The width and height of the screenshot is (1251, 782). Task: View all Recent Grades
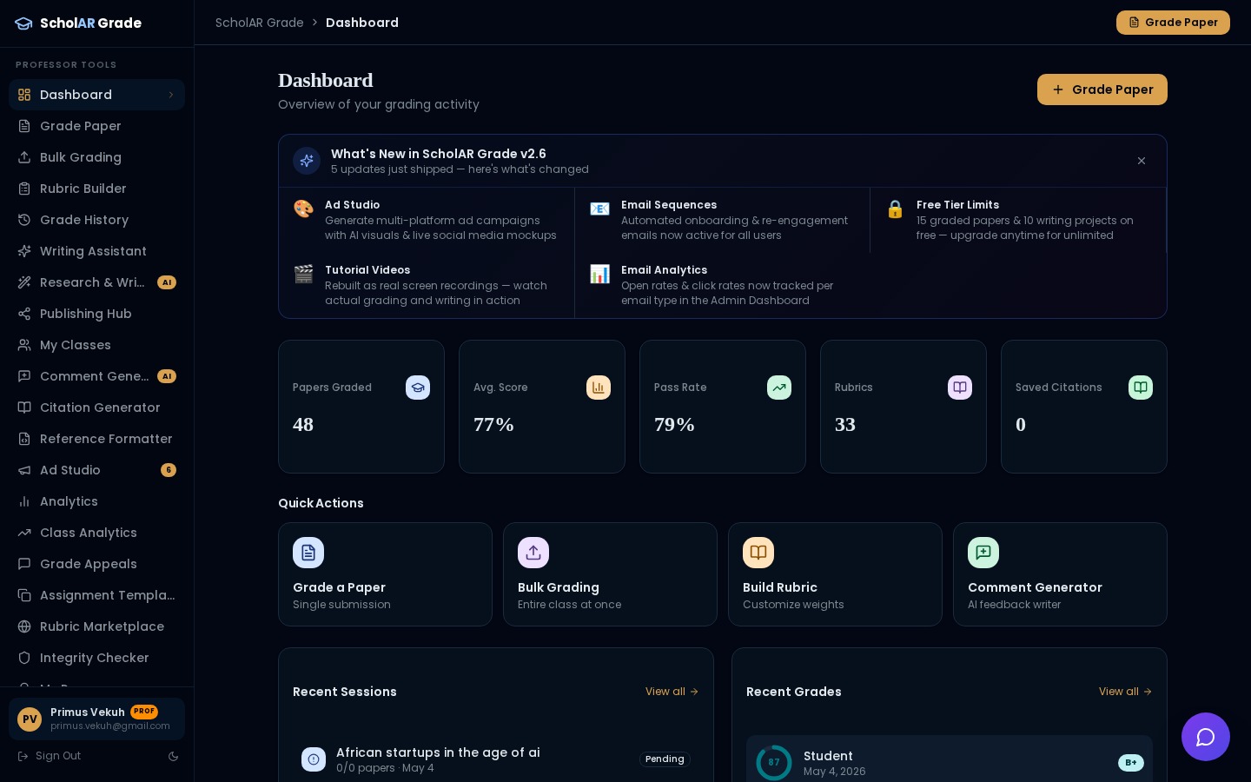1125,692
